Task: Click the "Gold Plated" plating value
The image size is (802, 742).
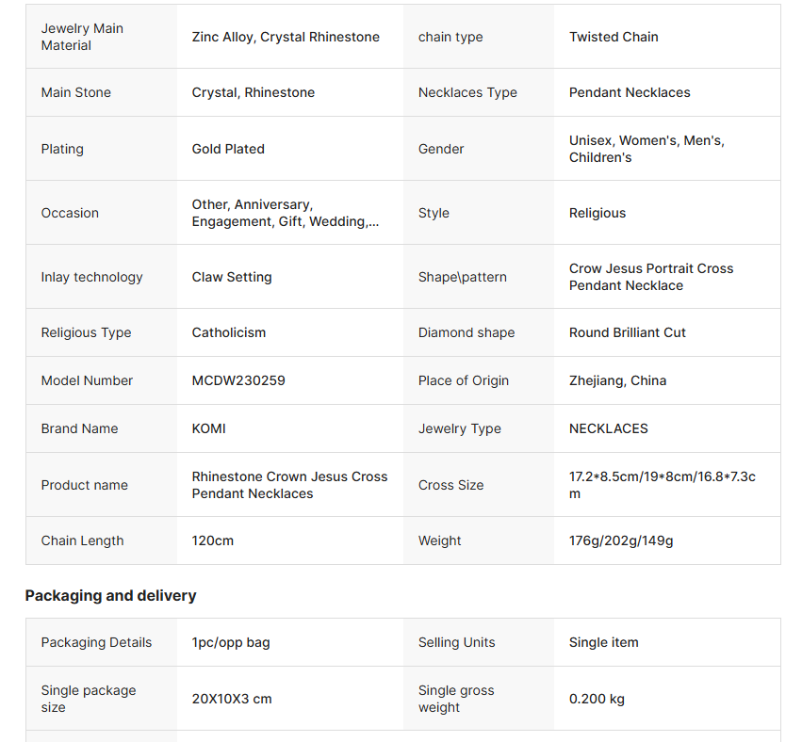Action: (x=228, y=150)
